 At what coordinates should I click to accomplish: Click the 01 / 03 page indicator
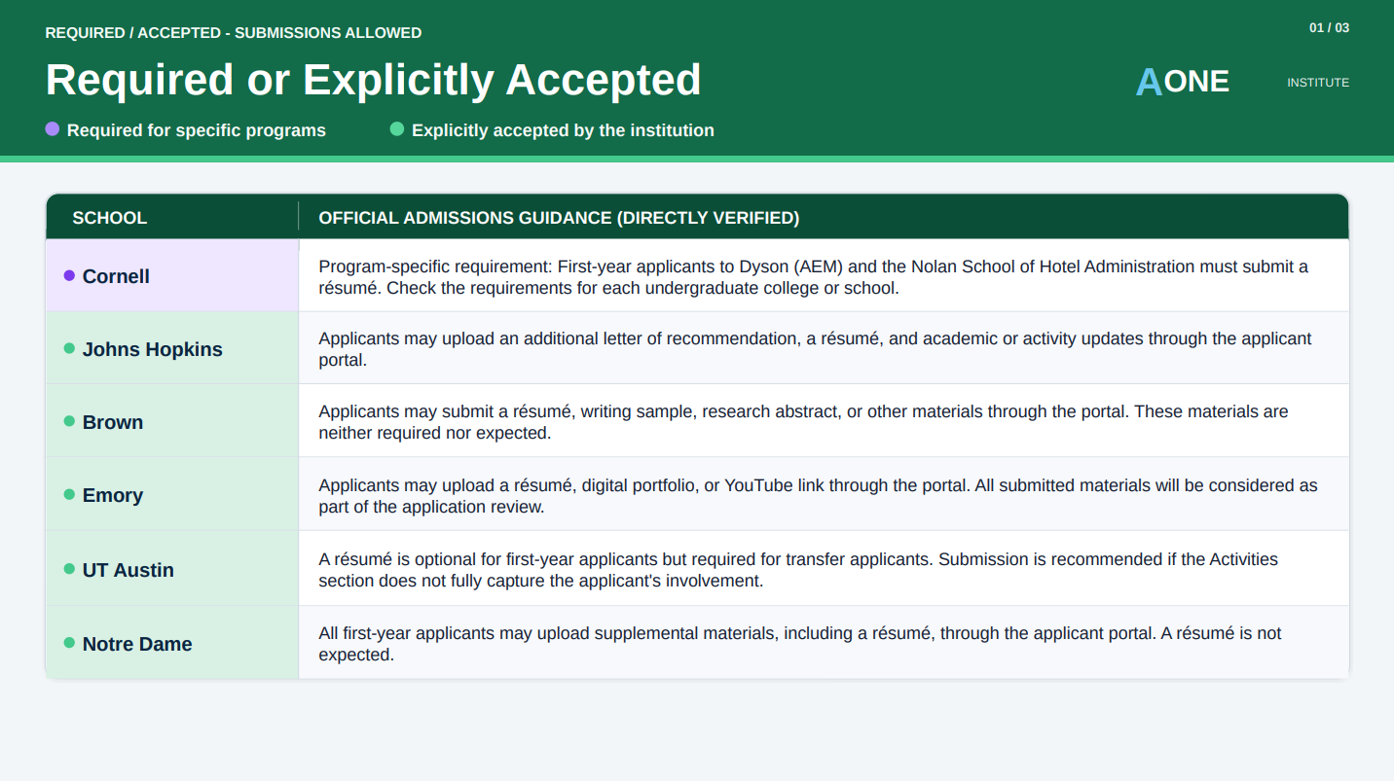pos(1329,27)
